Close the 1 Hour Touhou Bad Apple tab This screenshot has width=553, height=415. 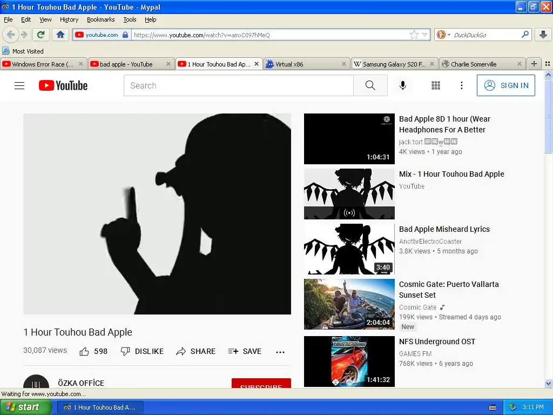click(257, 64)
